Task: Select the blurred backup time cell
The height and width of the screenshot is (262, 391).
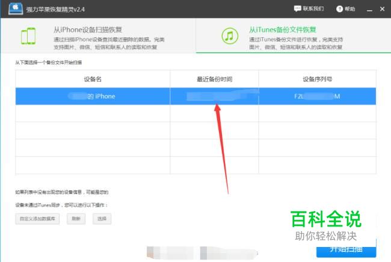Action: click(x=214, y=96)
